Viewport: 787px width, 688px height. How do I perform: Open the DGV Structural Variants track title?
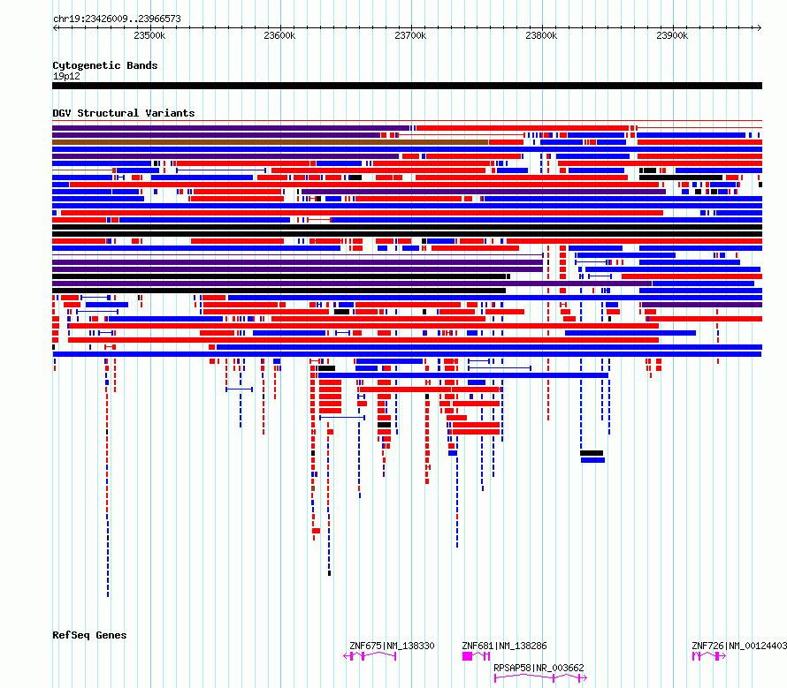pyautogui.click(x=124, y=113)
